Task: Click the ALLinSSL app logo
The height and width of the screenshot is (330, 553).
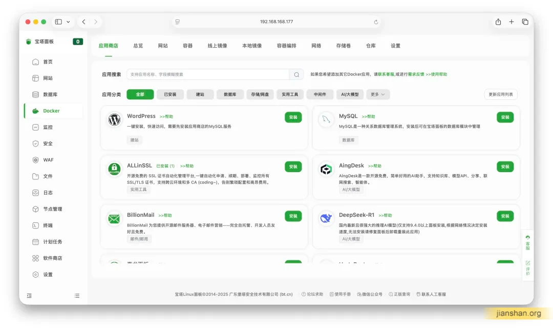Action: (114, 169)
